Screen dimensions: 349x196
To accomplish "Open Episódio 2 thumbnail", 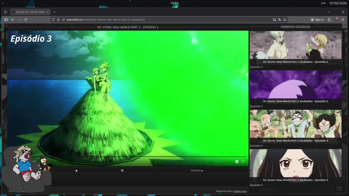I will [x=296, y=45].
